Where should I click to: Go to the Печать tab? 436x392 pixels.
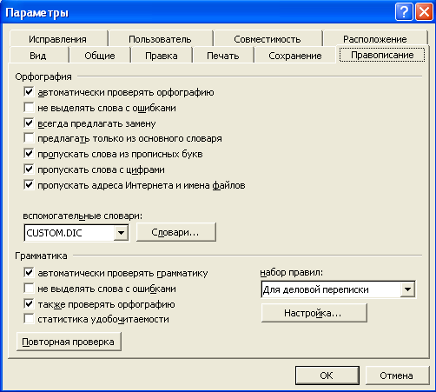pyautogui.click(x=223, y=56)
